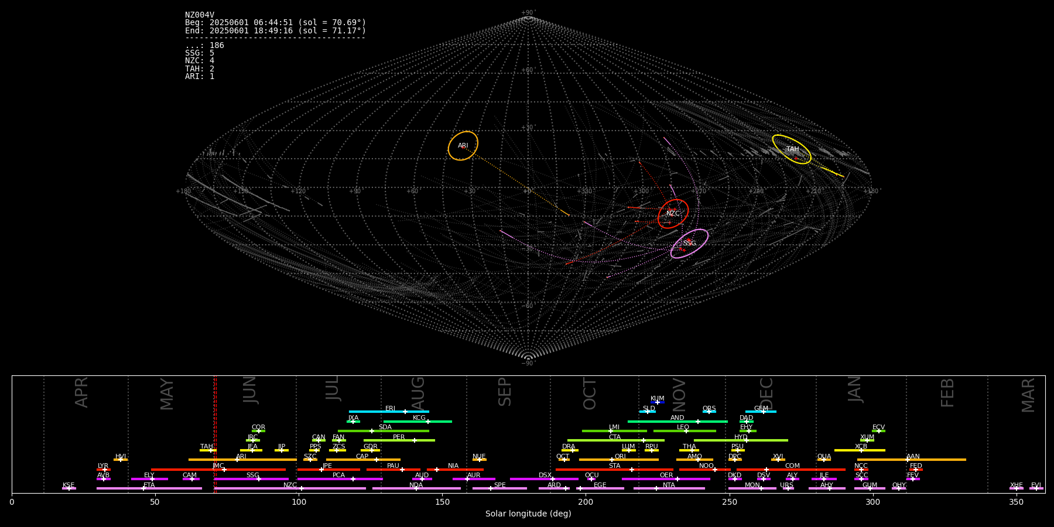Click the JMC shower label in the timeline

(218, 466)
